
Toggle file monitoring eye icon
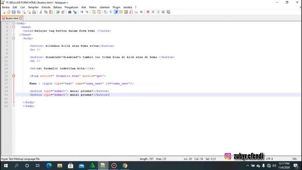tap(141, 12)
